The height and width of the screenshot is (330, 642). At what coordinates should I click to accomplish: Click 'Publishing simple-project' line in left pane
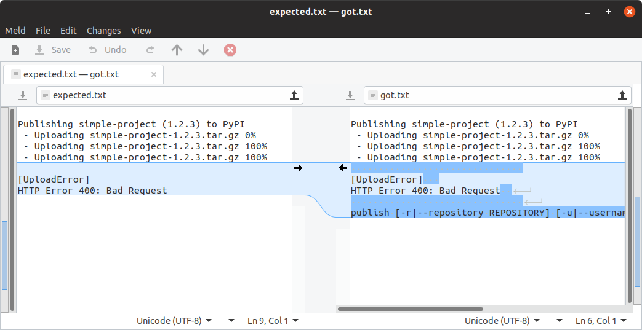click(131, 124)
